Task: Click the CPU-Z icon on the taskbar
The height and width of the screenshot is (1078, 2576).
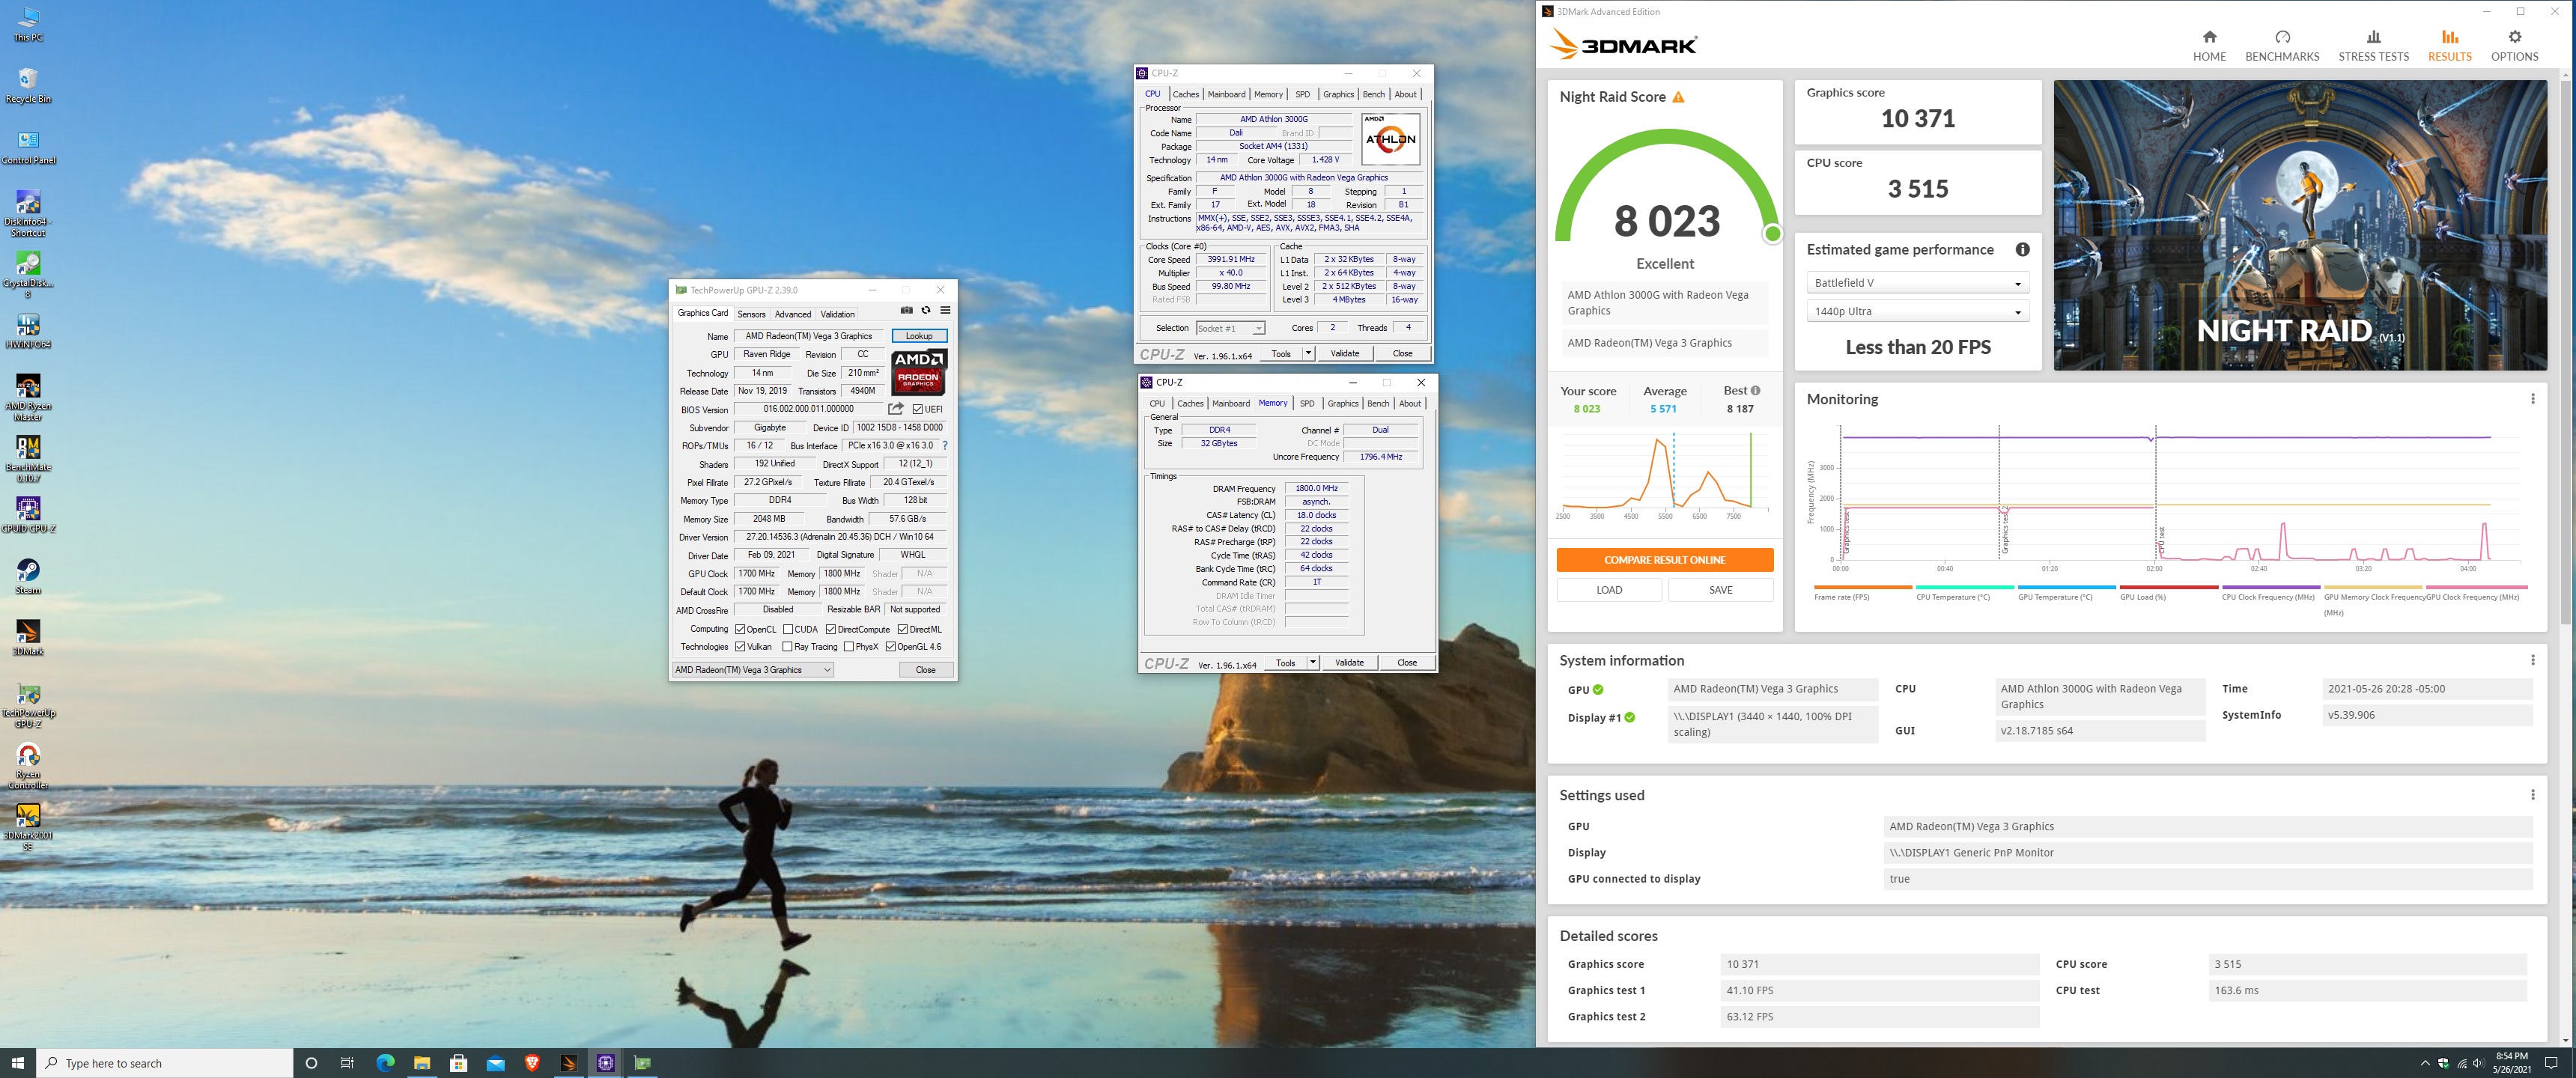Action: point(605,1063)
